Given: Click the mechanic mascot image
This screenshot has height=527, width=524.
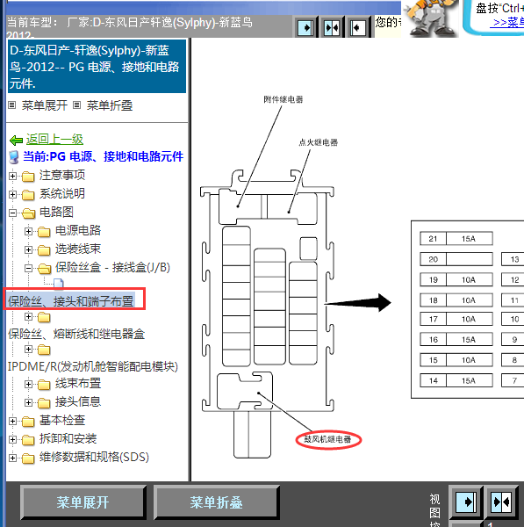Looking at the screenshot, I should (x=431, y=18).
